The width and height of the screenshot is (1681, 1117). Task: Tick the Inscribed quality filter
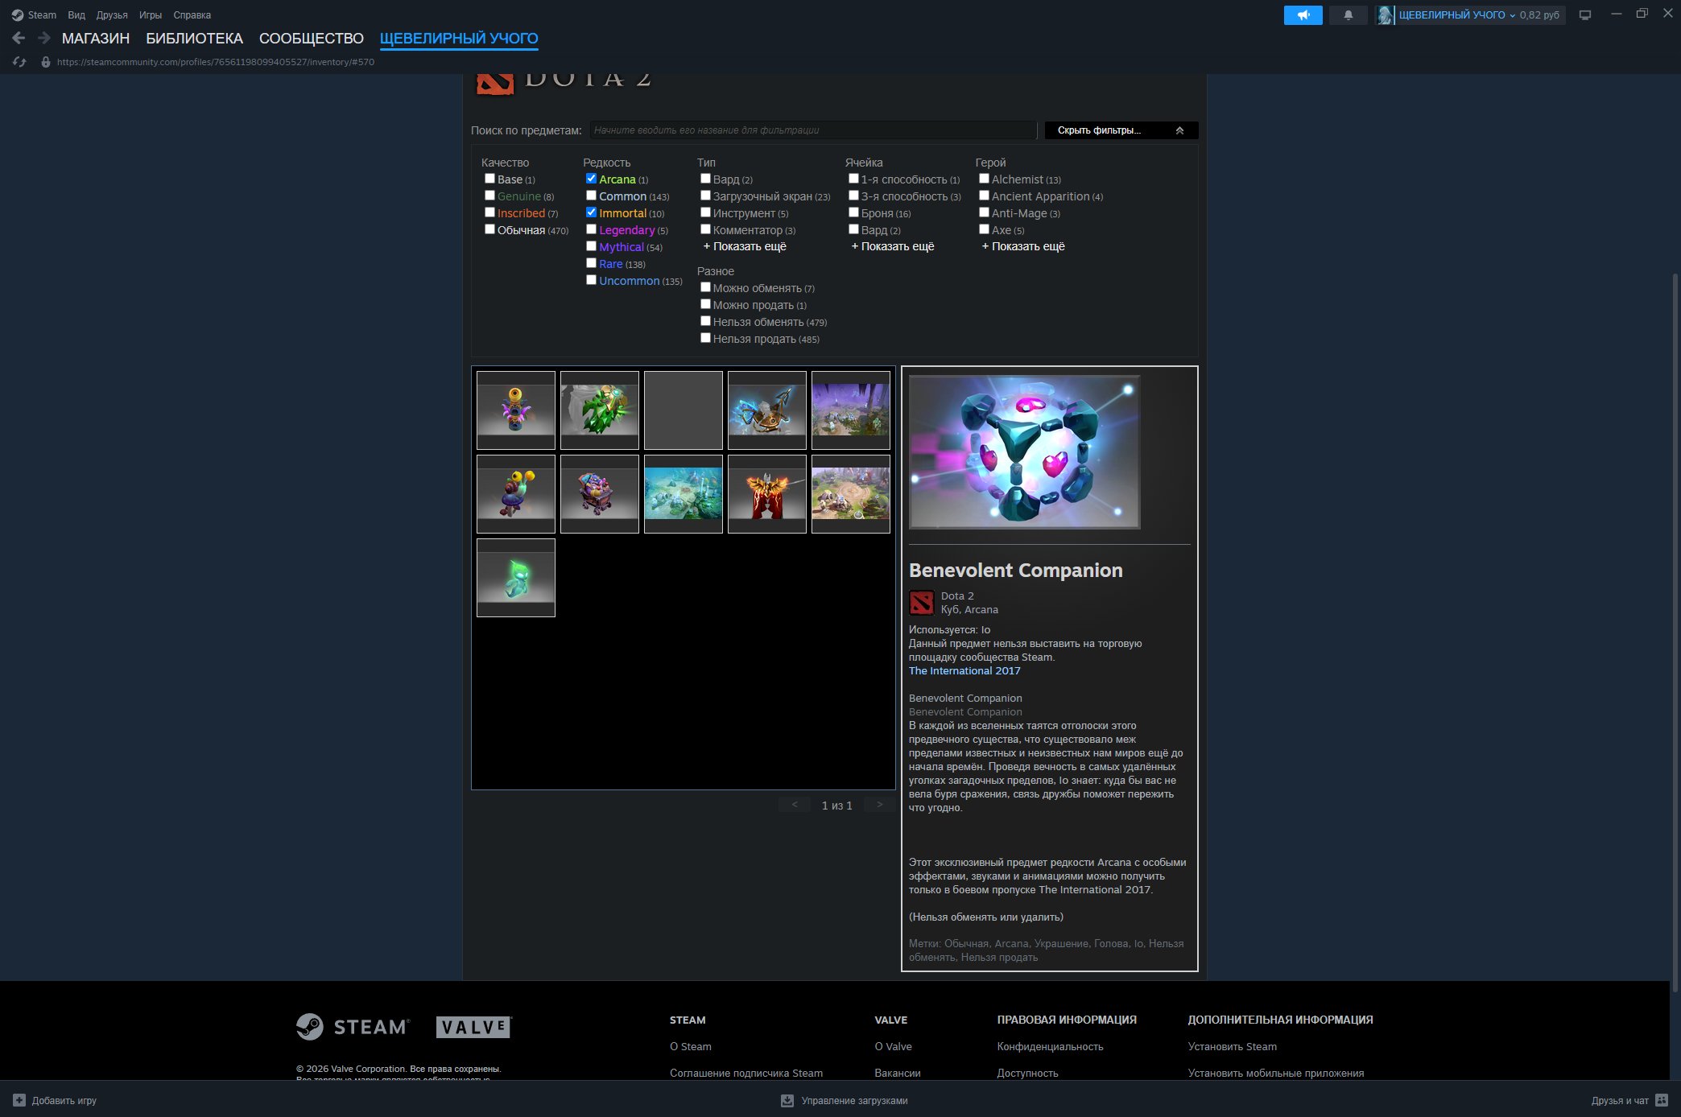489,212
